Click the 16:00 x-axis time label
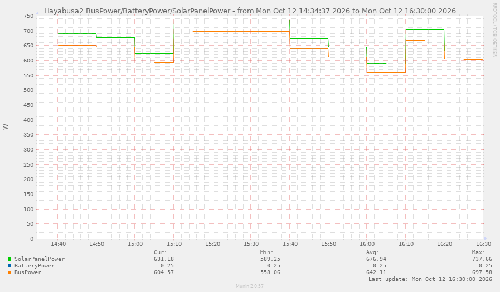This screenshot has width=500, height=292. point(367,244)
